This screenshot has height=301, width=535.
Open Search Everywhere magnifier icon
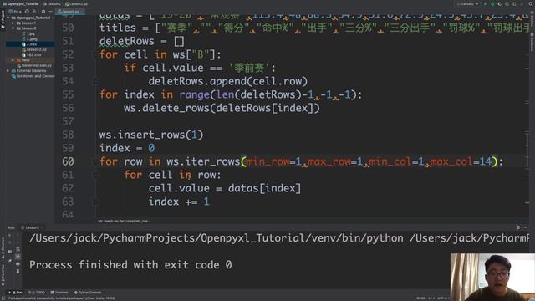click(531, 3)
